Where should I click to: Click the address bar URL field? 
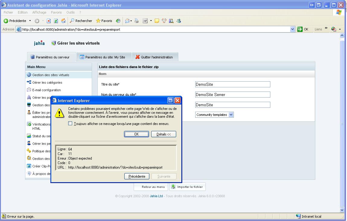[x=156, y=30]
